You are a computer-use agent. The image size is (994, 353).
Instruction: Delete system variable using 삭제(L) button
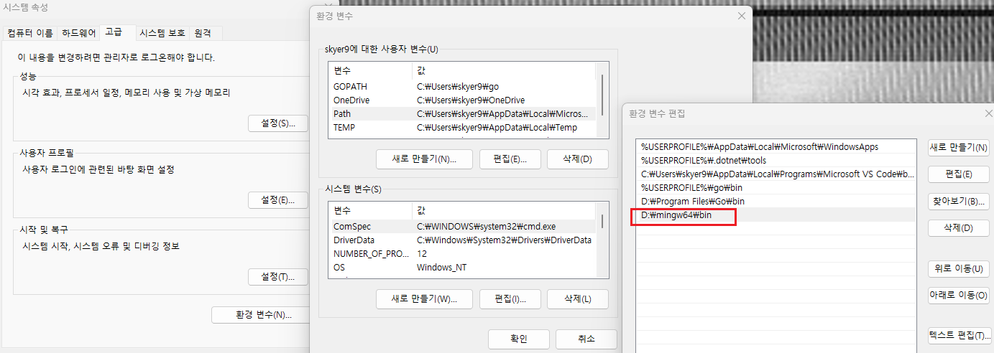[x=577, y=298]
